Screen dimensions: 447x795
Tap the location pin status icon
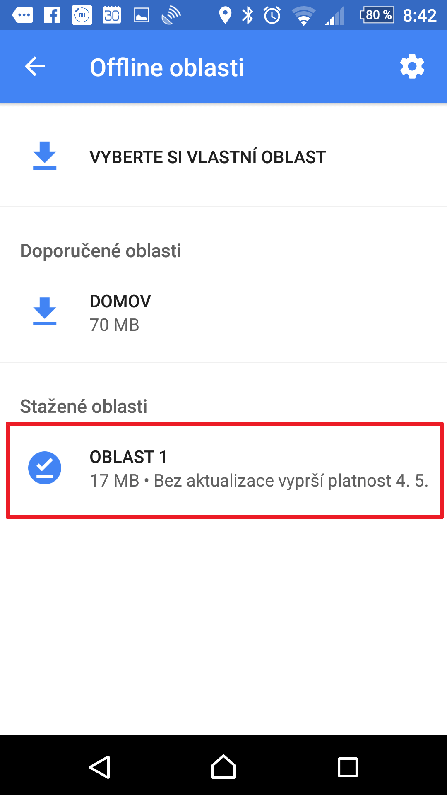(225, 15)
